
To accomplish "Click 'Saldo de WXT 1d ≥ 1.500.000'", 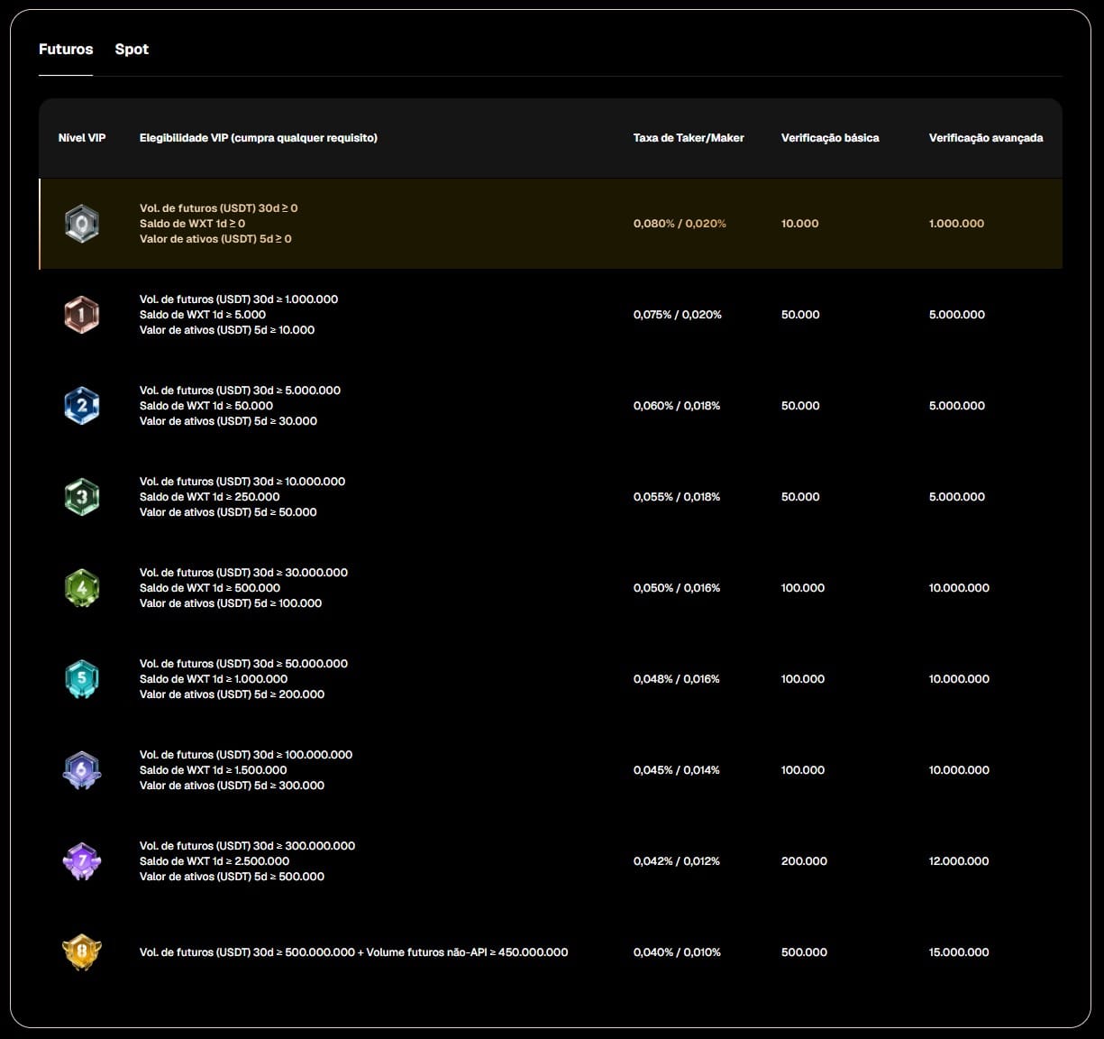I will pos(214,770).
